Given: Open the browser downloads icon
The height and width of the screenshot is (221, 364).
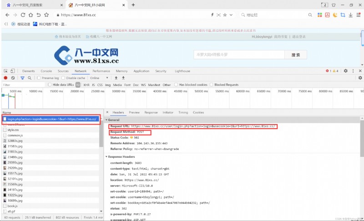Looking at the screenshot, I should [x=350, y=15].
